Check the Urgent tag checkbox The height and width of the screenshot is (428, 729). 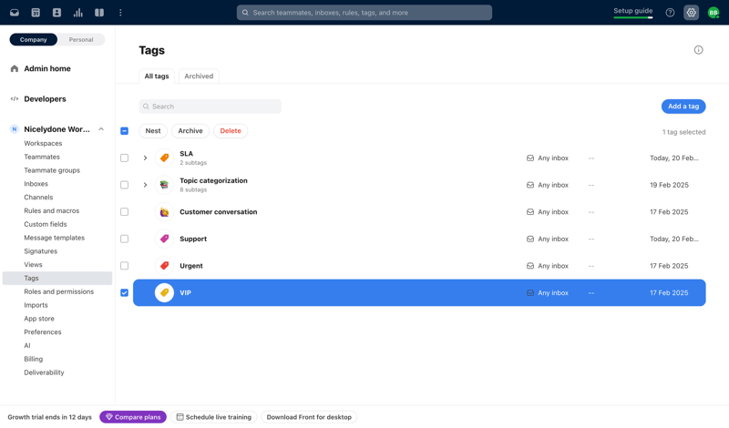(x=124, y=266)
